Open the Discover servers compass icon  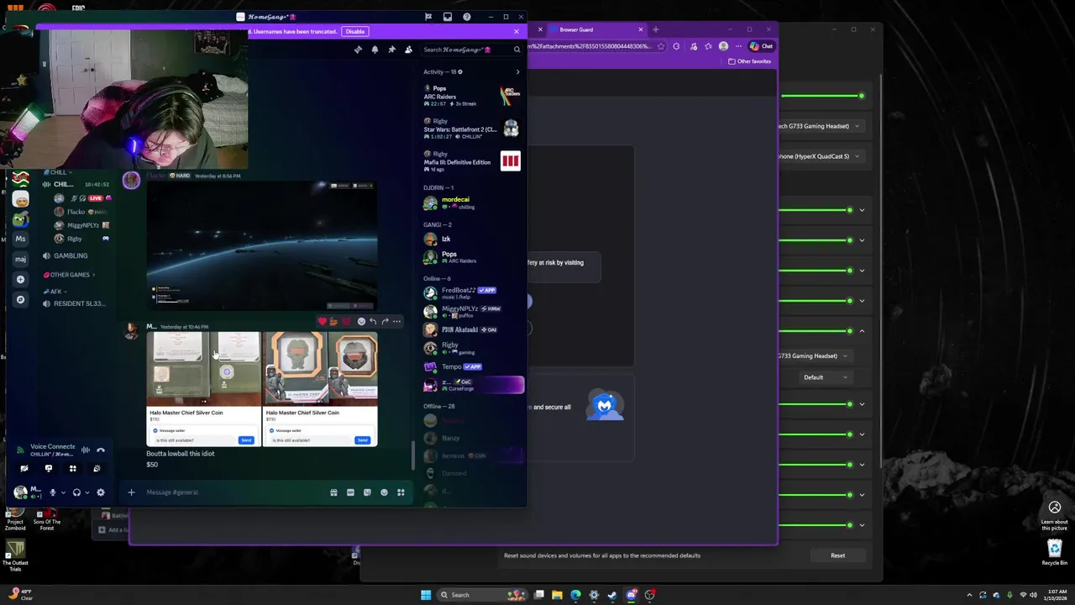click(20, 299)
